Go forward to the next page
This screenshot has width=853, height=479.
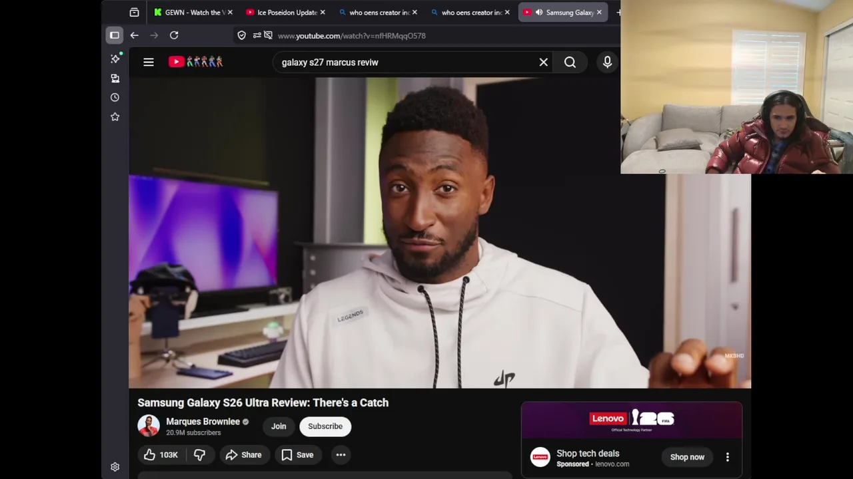click(x=154, y=35)
